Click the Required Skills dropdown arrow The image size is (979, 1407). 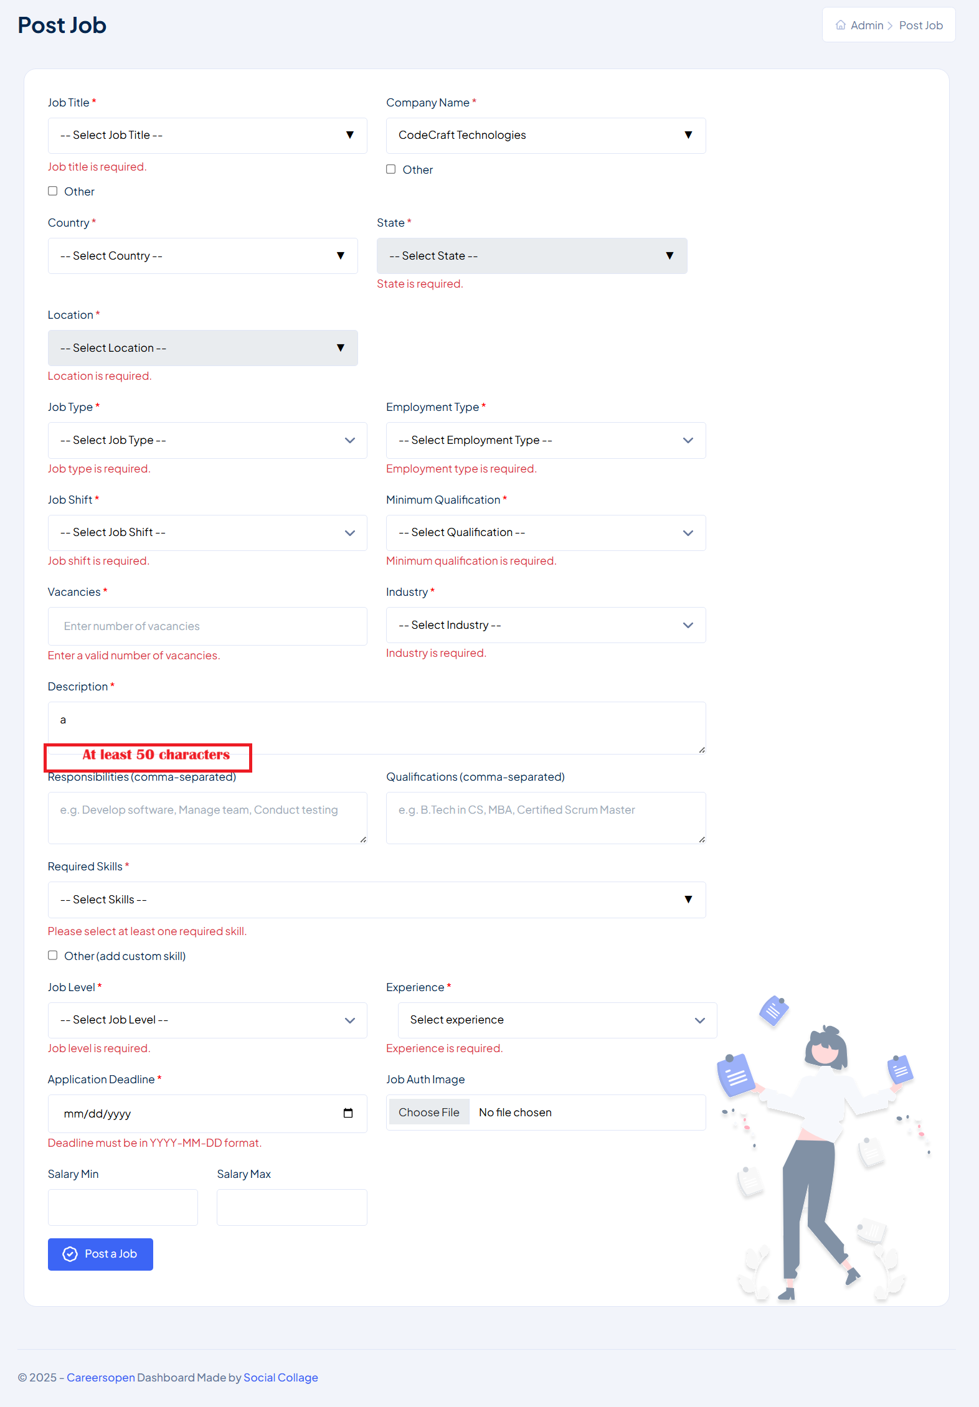tap(688, 899)
